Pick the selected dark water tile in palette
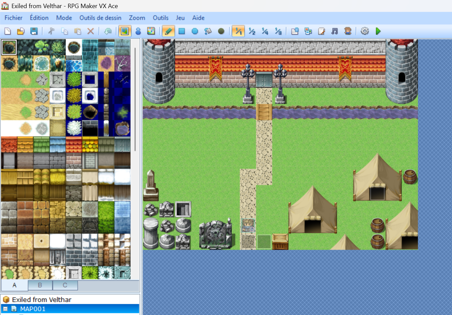 [x=9, y=47]
